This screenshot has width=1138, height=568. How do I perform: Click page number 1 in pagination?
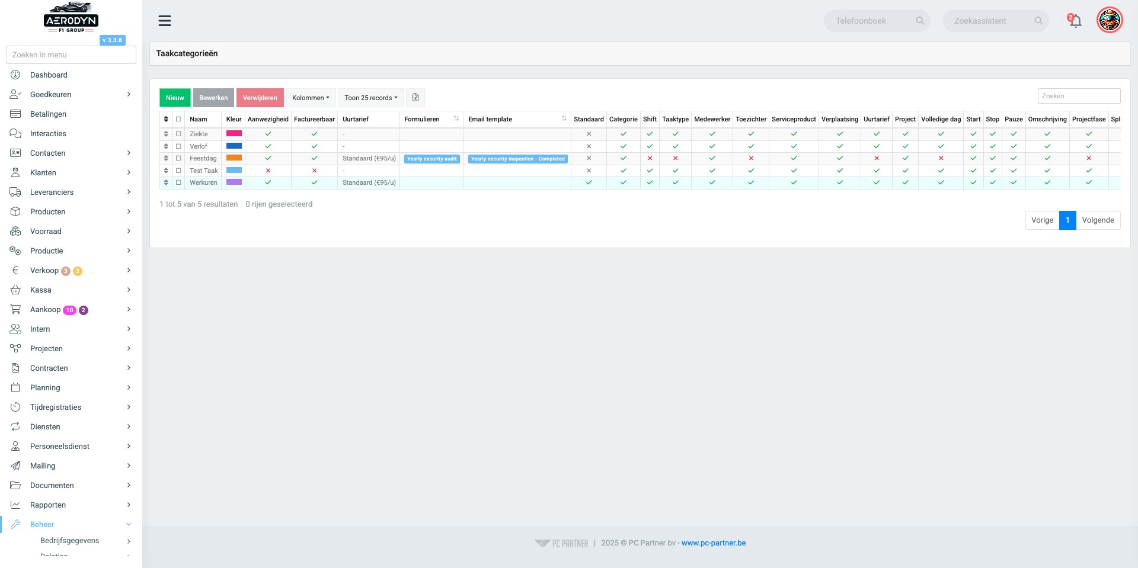click(x=1067, y=220)
